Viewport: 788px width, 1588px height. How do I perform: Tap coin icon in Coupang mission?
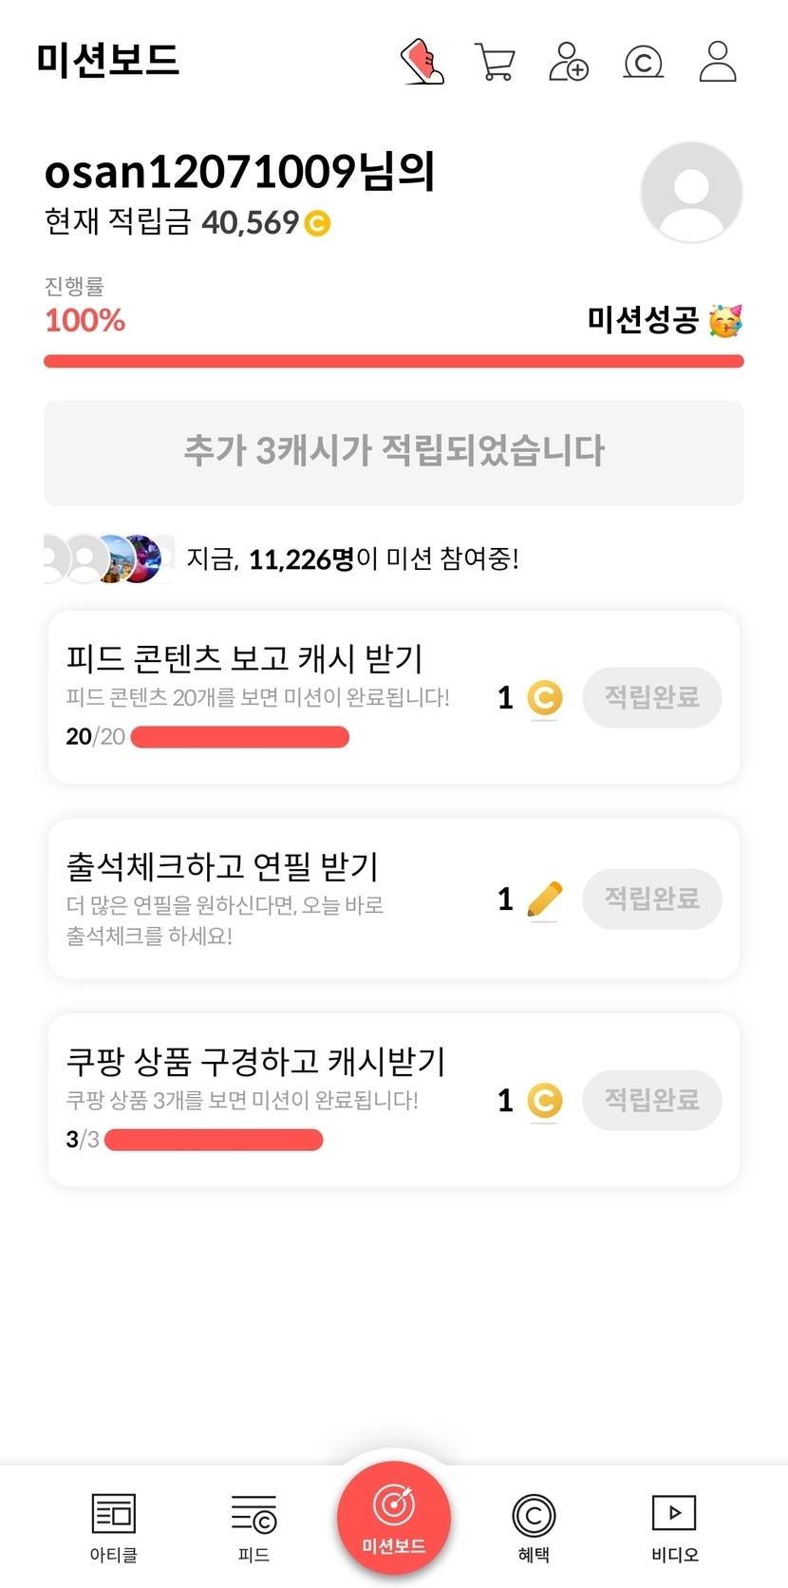click(x=544, y=1101)
